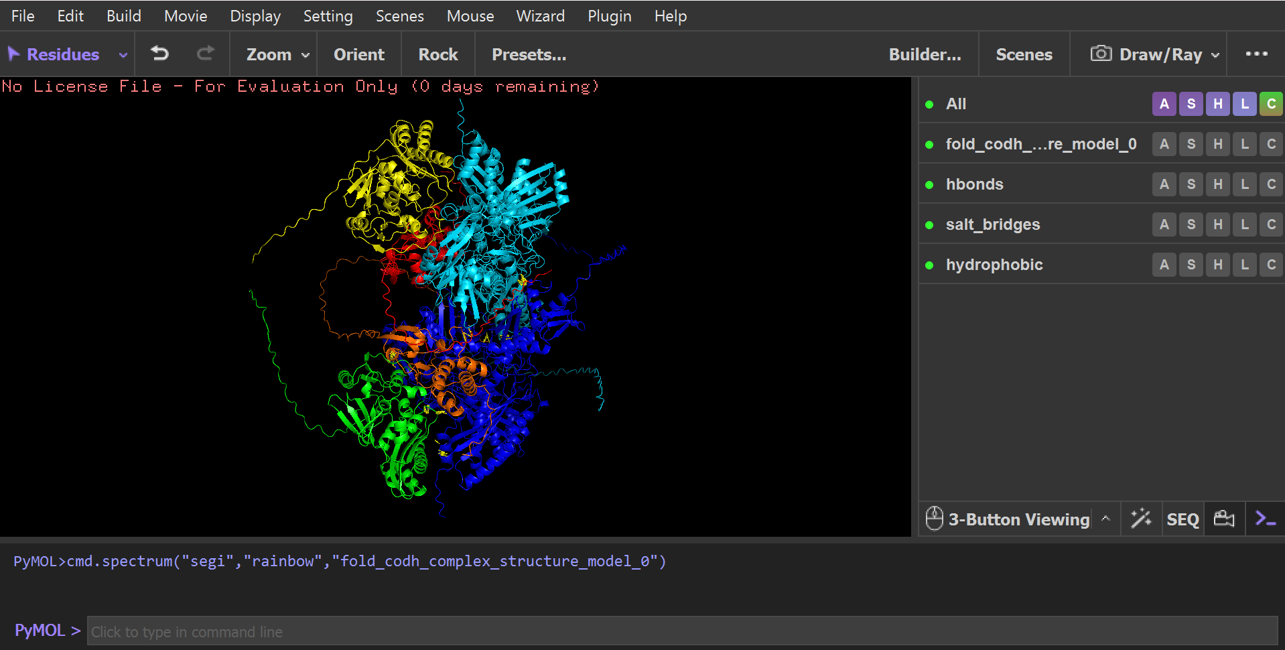Open Label menu for hbonds

coord(1245,184)
